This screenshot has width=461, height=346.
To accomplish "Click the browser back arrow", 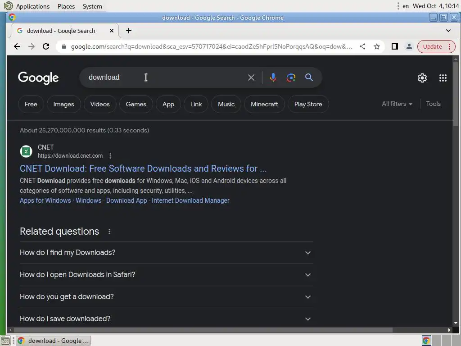I will click(x=17, y=46).
